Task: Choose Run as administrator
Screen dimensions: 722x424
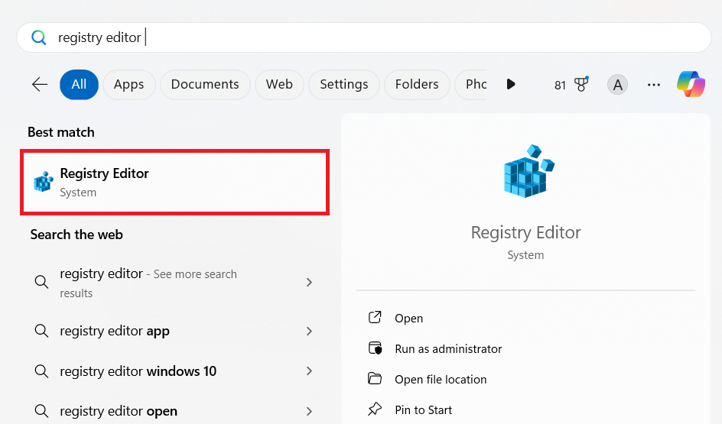Action: tap(448, 349)
